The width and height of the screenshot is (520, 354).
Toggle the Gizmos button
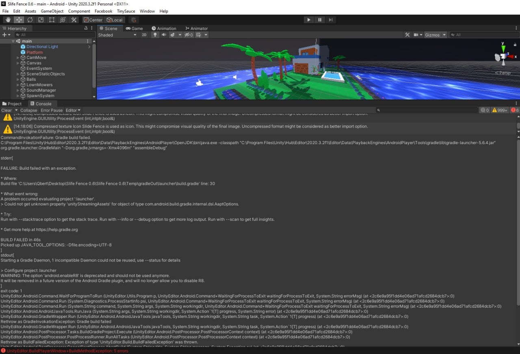432,35
